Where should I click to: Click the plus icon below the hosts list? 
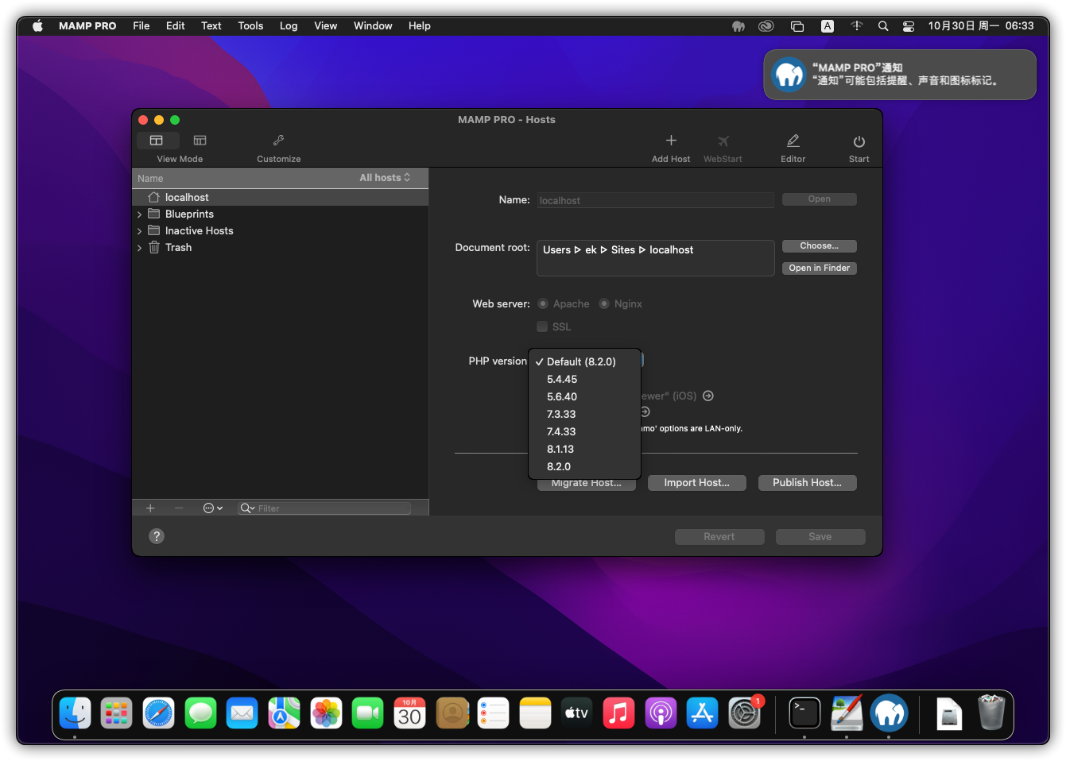tap(150, 508)
